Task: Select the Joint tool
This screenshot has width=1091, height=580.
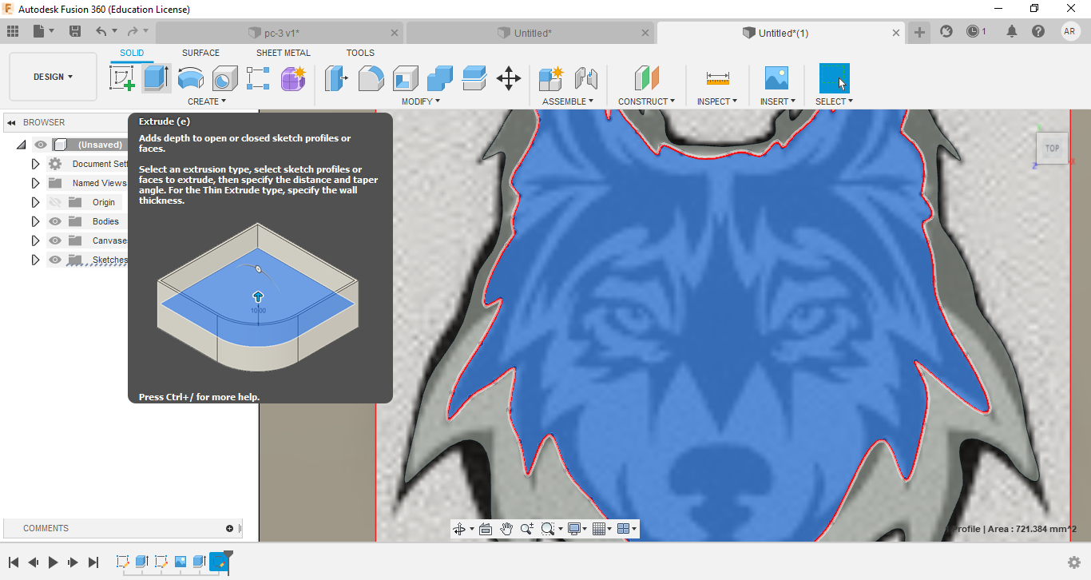Action: [x=586, y=78]
